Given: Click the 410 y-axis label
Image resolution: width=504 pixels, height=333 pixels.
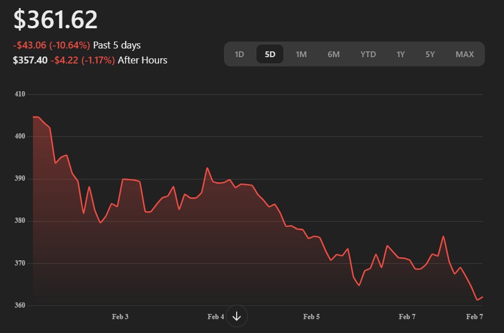Looking at the screenshot, I should pos(20,93).
